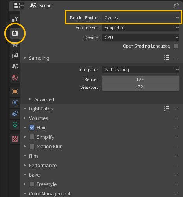Open the editor type menu button
Screen dimensions: 183x197
(18, 6)
